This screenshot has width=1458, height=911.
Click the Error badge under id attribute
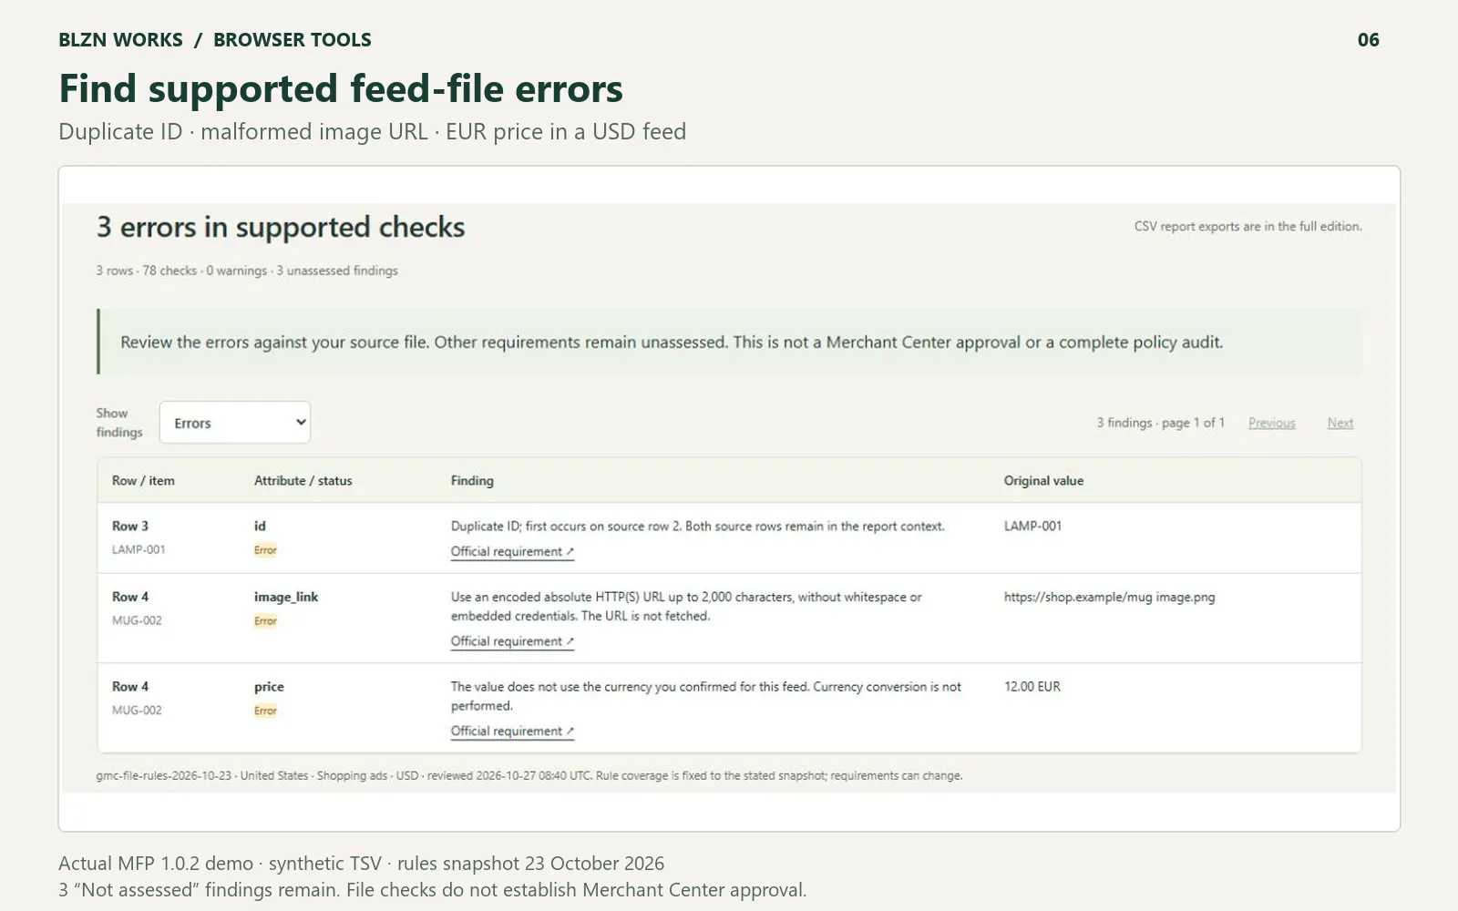click(x=265, y=550)
